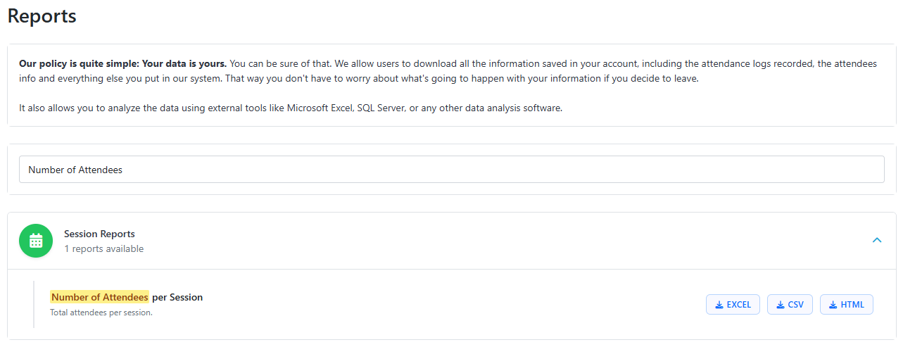Click the "per Session" part of the report title

177,297
